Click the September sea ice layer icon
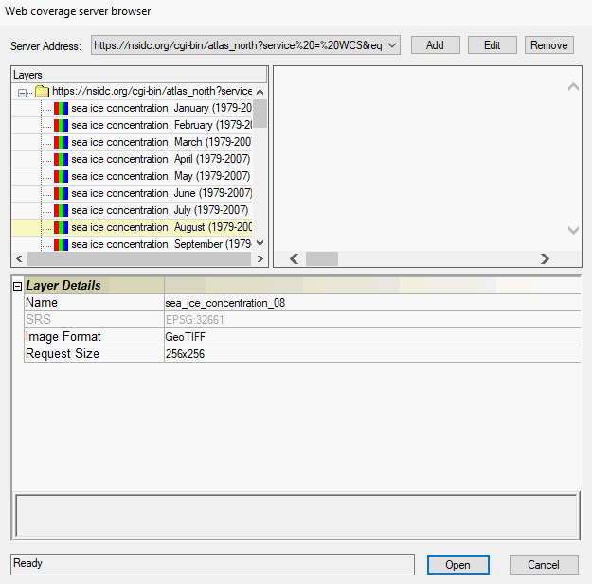 pos(61,244)
